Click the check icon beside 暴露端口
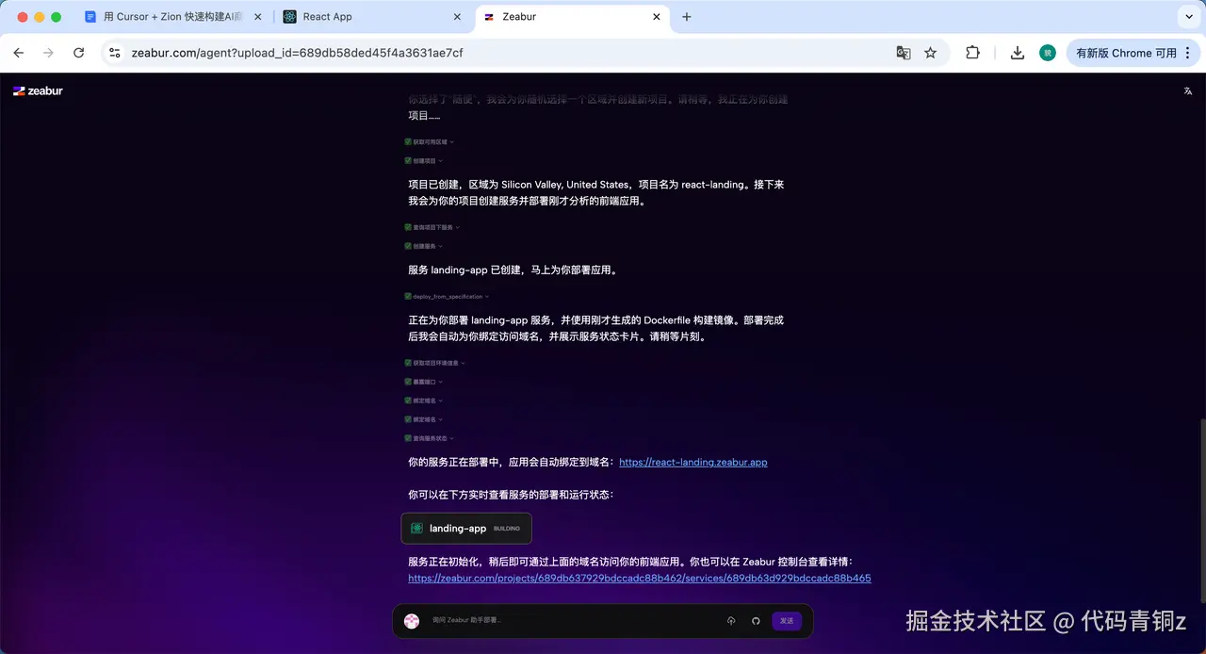This screenshot has height=654, width=1206. pyautogui.click(x=408, y=382)
